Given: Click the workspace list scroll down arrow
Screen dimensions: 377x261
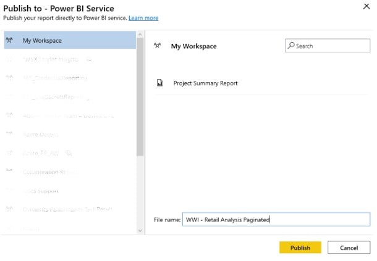Looking at the screenshot, I should (140, 231).
